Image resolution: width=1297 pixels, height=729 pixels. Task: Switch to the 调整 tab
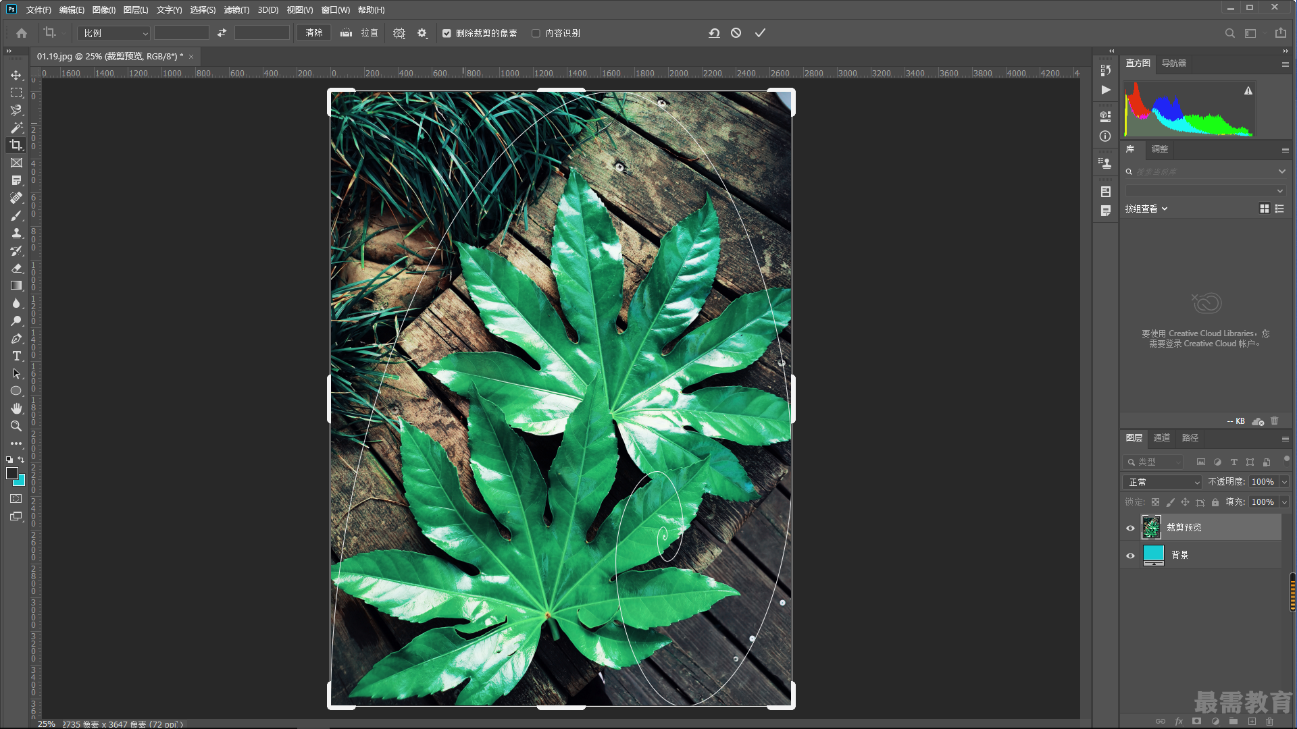(1160, 149)
